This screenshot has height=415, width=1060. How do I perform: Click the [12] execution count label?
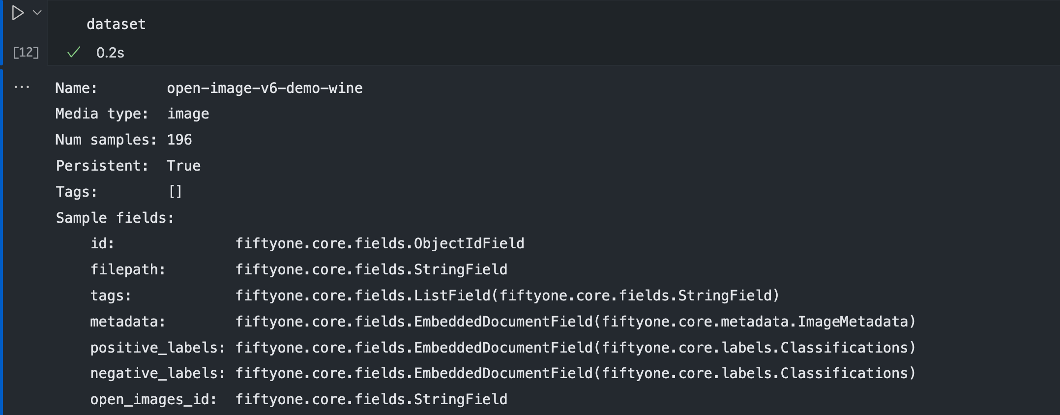pyautogui.click(x=26, y=52)
